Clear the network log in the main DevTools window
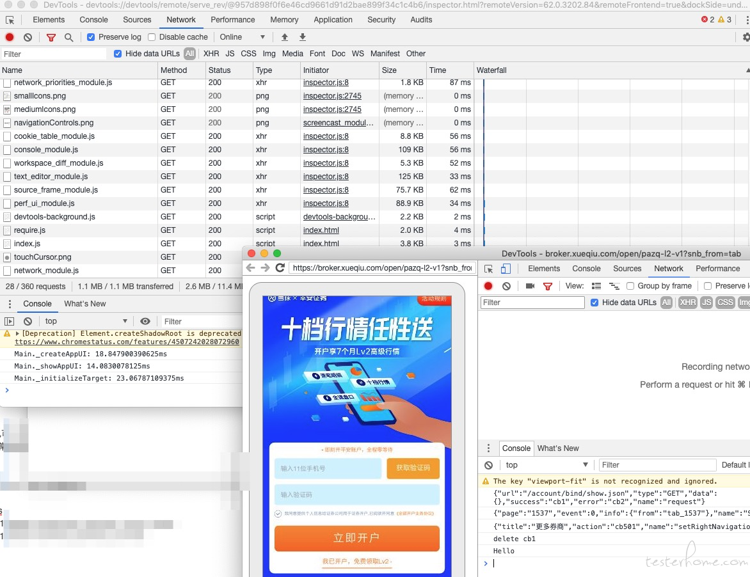This screenshot has height=577, width=750. coord(28,37)
